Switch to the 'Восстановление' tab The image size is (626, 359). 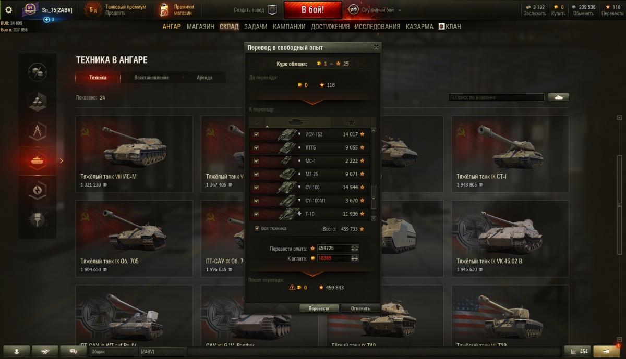(151, 78)
